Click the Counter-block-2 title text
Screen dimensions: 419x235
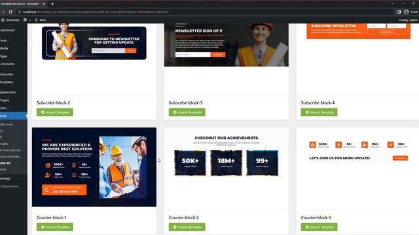pos(184,217)
